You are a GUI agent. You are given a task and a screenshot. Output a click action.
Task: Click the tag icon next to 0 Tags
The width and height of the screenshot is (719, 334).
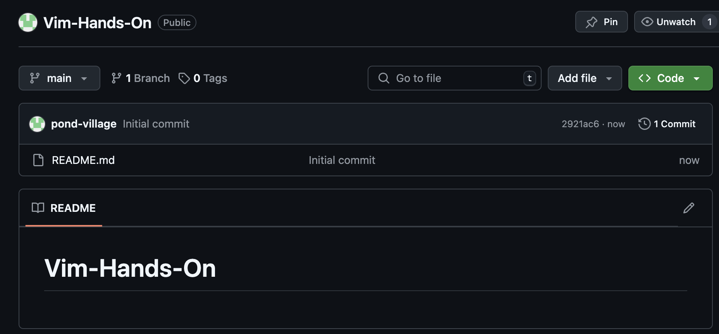point(184,78)
